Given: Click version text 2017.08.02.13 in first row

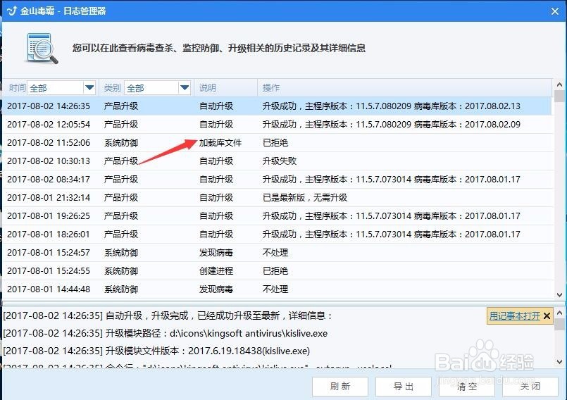Looking at the screenshot, I should point(492,106).
